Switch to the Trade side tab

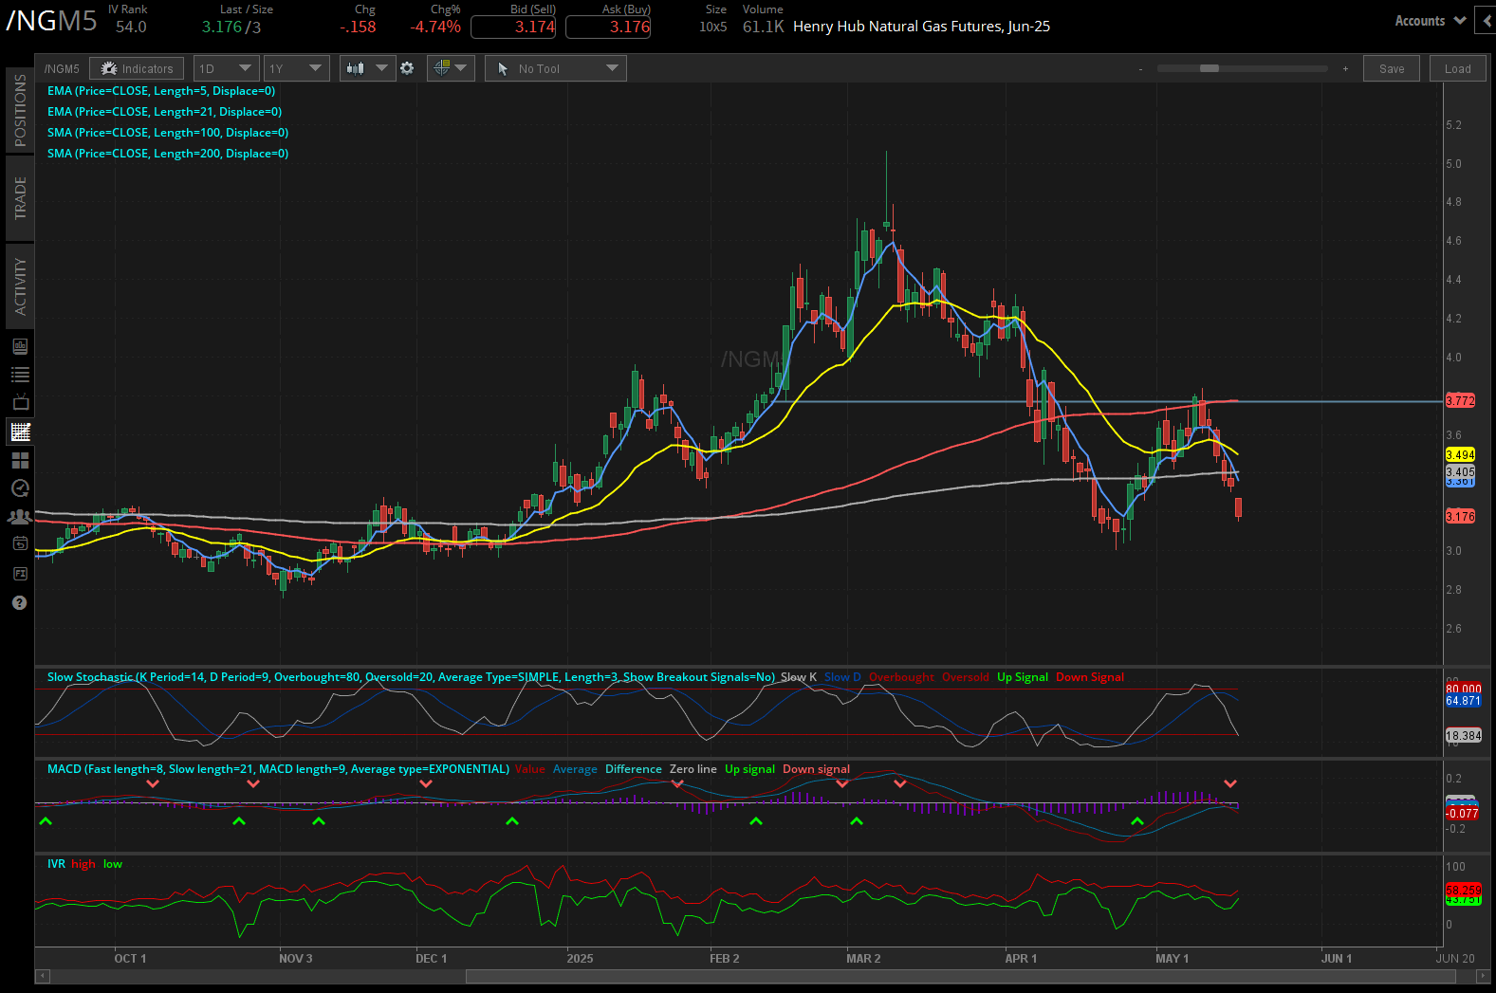pyautogui.click(x=20, y=197)
